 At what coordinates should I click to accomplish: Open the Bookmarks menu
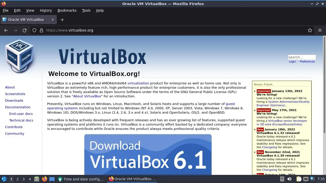tap(67, 10)
